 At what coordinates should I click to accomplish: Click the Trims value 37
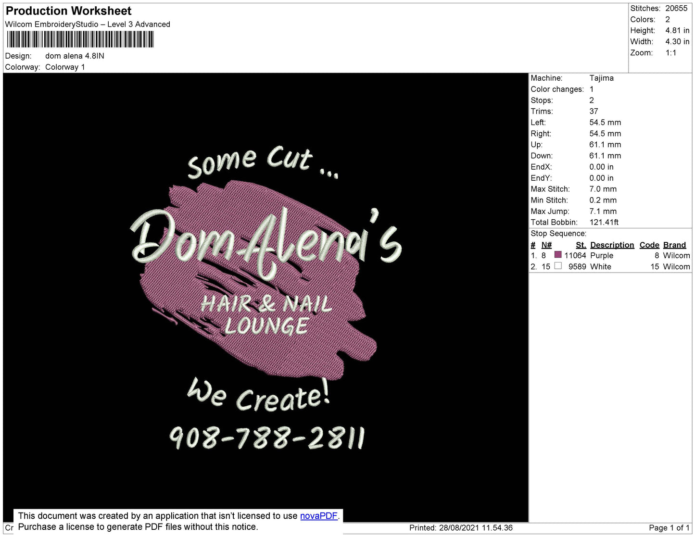594,112
